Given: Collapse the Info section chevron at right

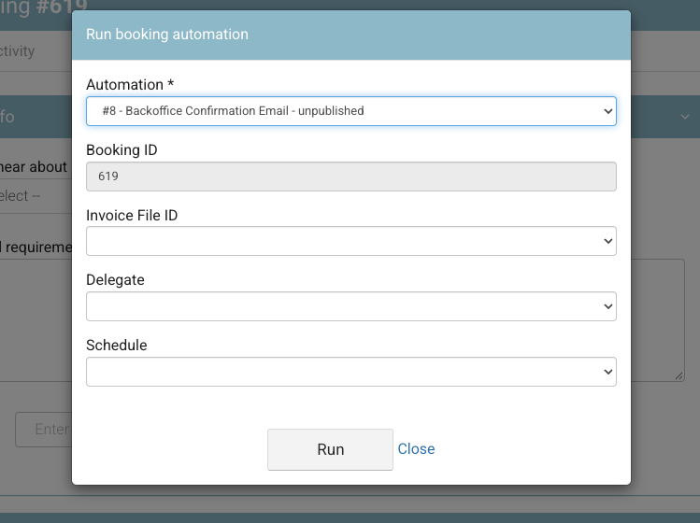Looking at the screenshot, I should pyautogui.click(x=685, y=117).
